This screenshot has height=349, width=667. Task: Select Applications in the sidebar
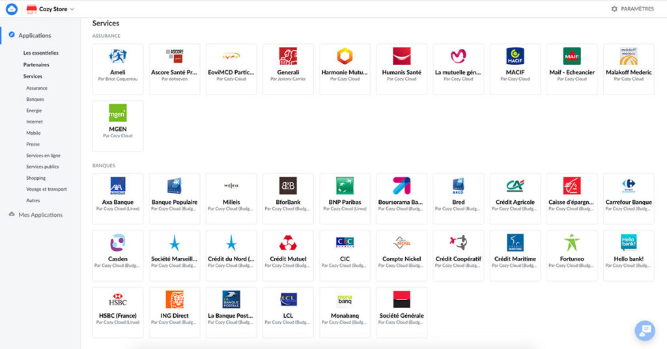[35, 36]
